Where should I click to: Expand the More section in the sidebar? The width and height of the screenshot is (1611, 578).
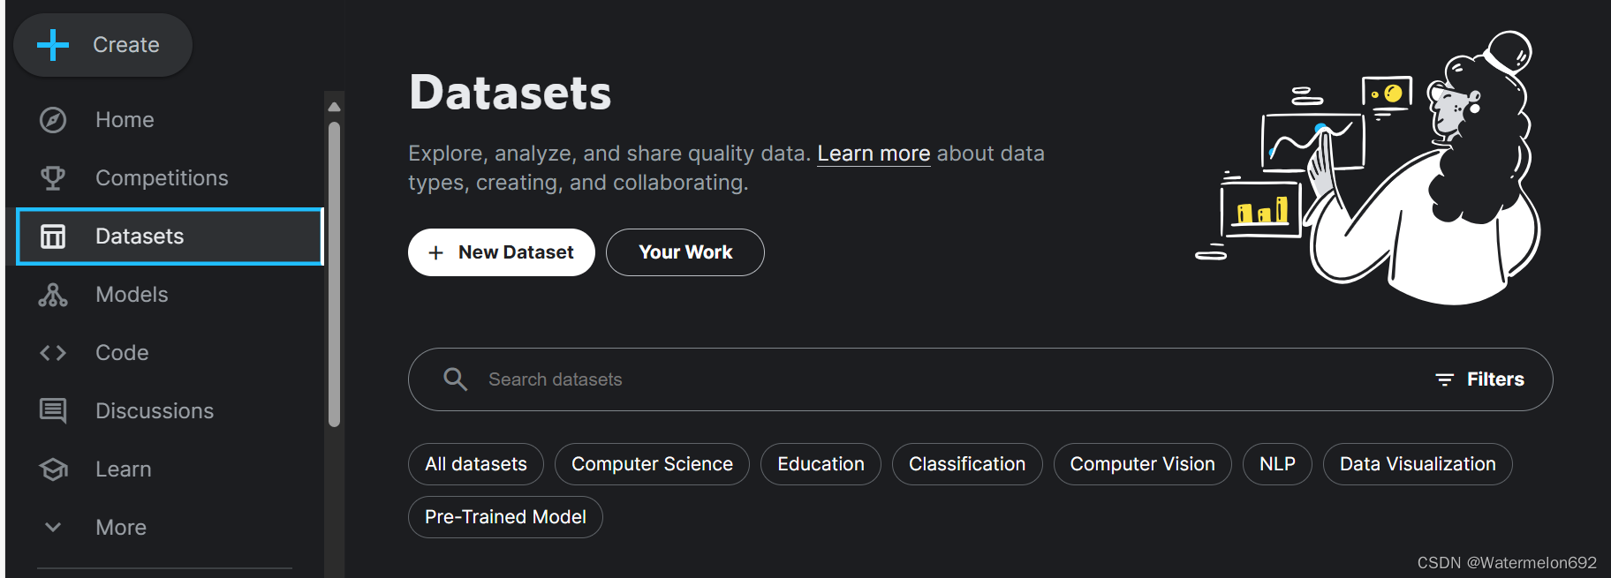pyautogui.click(x=121, y=527)
